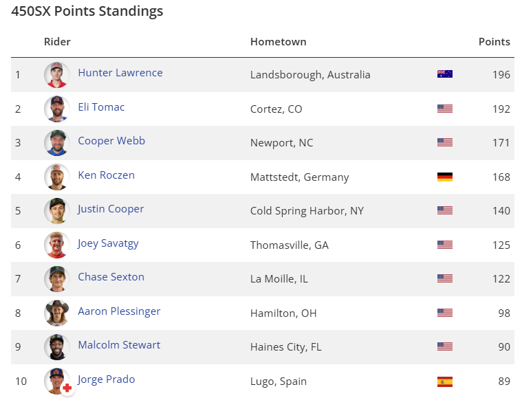Image resolution: width=522 pixels, height=398 pixels.
Task: Click Eli Tomac's profile photo
Action: tap(56, 109)
